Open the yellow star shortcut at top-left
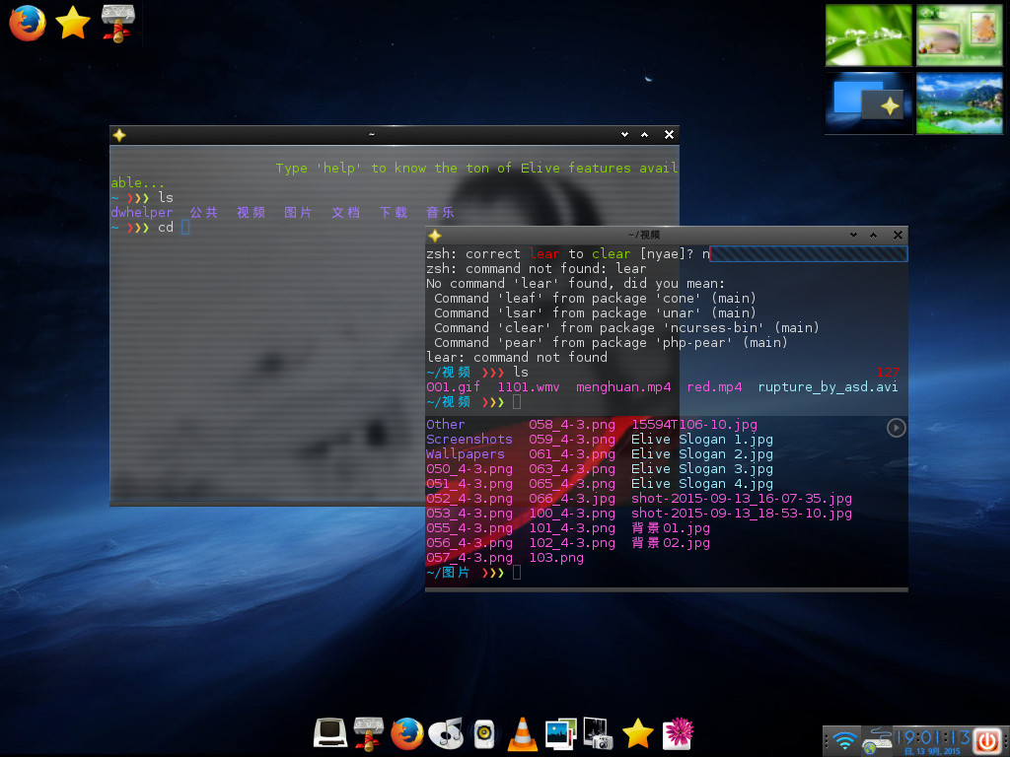This screenshot has width=1010, height=757. click(73, 23)
